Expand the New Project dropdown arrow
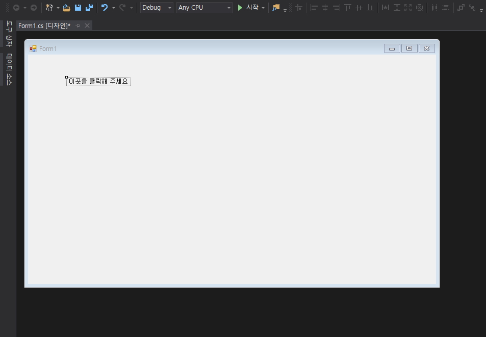This screenshot has width=486, height=337. [58, 8]
